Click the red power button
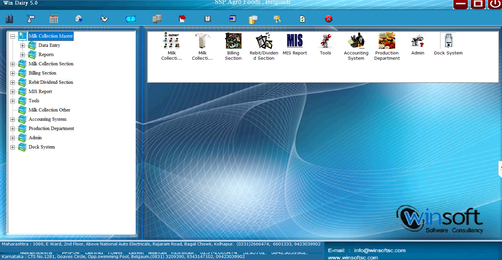The height and width of the screenshot is (260, 502). click(x=495, y=4)
